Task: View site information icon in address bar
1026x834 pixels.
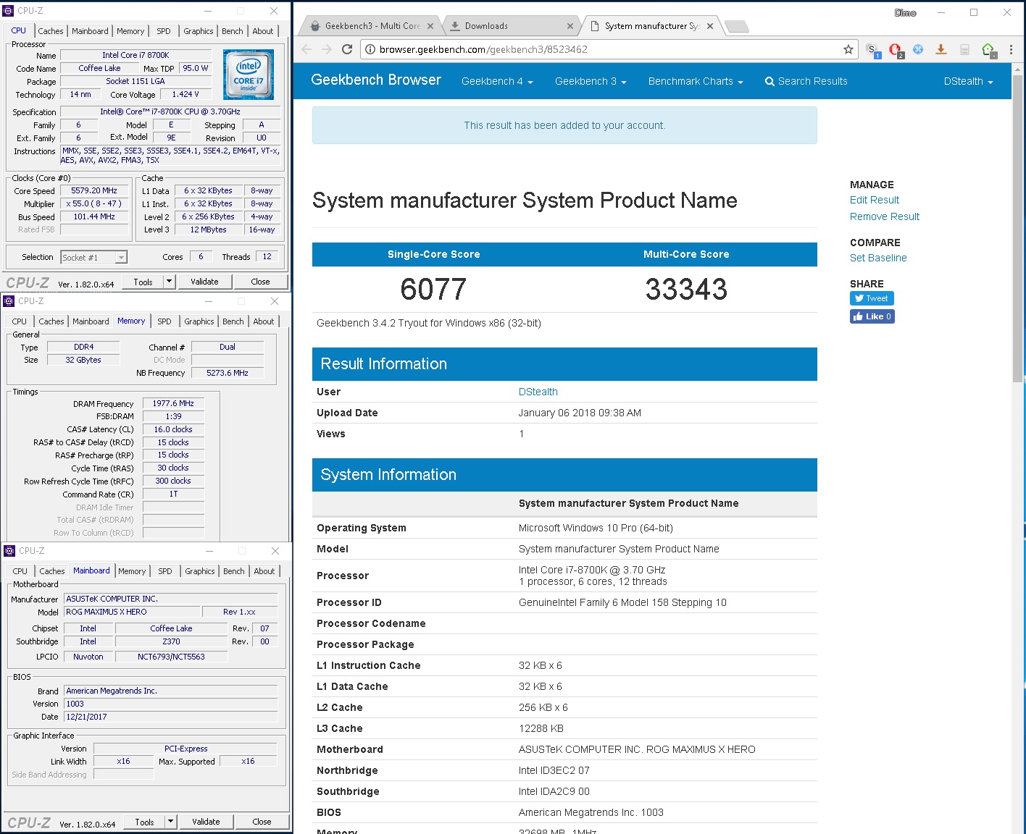Action: (370, 49)
